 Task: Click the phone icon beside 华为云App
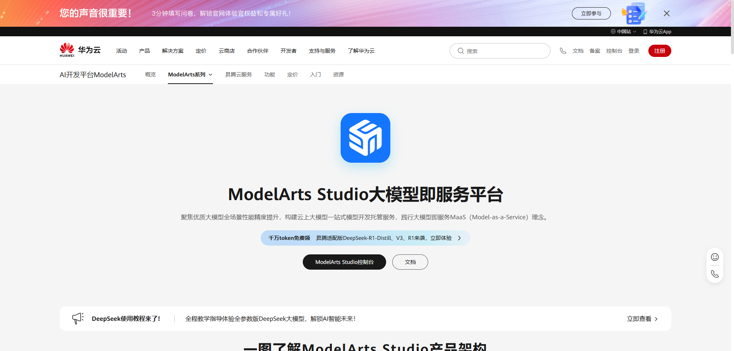(x=645, y=32)
